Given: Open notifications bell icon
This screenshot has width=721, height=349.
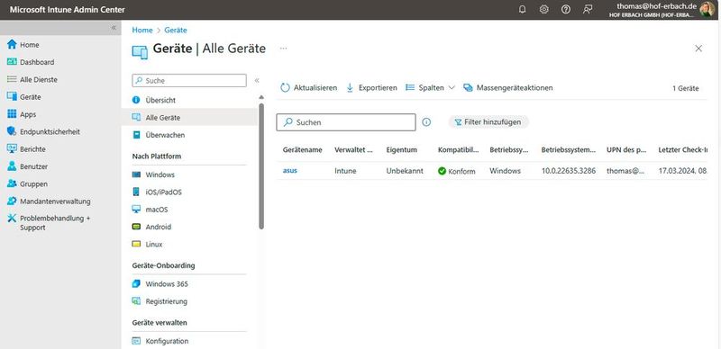Looking at the screenshot, I should (x=522, y=9).
